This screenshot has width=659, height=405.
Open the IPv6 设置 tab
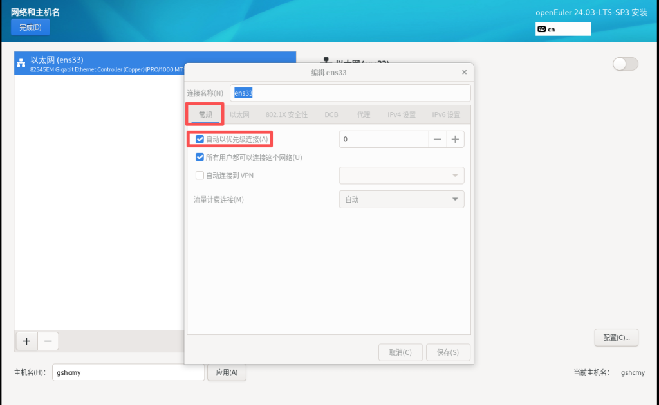click(x=446, y=115)
